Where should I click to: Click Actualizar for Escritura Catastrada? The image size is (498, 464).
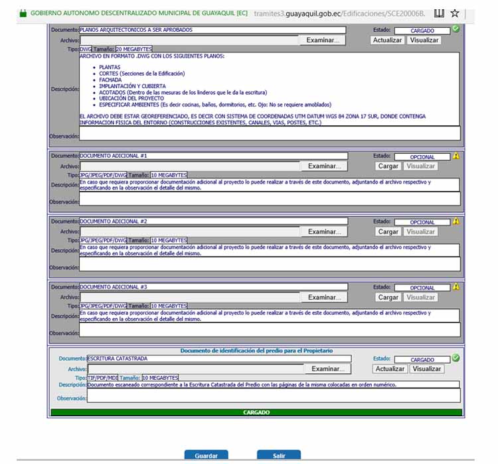tap(390, 369)
